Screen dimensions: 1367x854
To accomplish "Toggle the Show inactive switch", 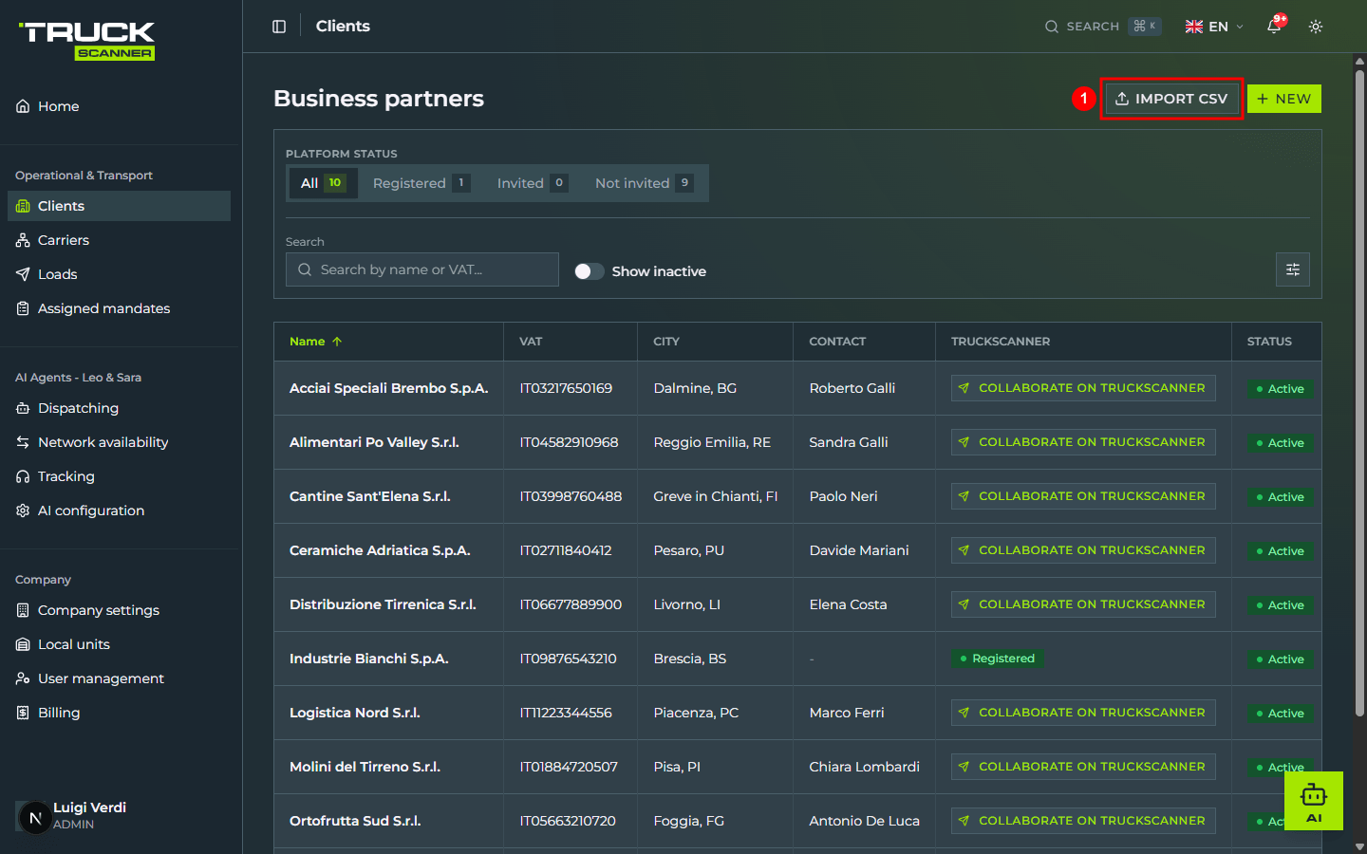I will [590, 271].
